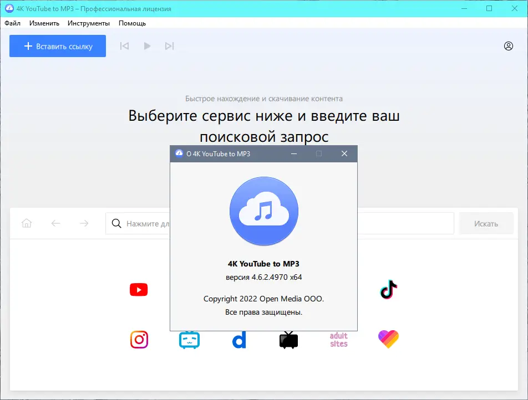Screen dimensions: 528x400
Task: Click the main window title bar app icon
Action: point(9,9)
